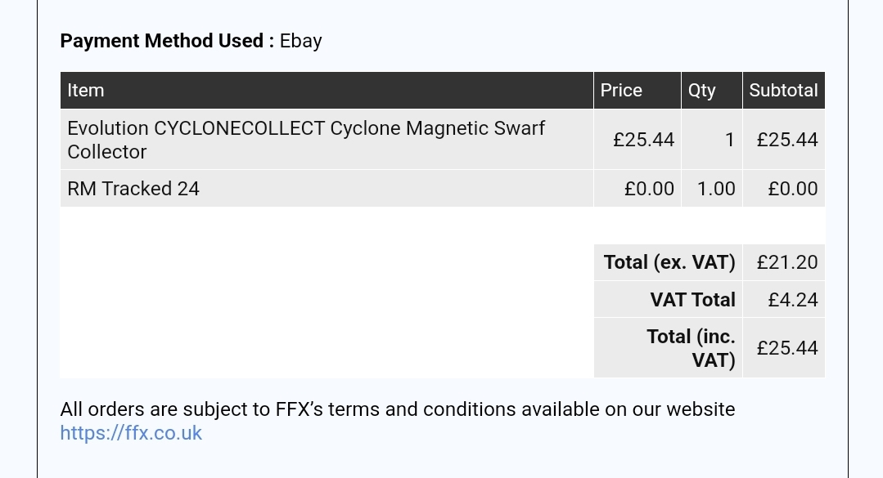Click the swarf collector's £25.44 price cell
This screenshot has height=478, width=883.
point(643,141)
